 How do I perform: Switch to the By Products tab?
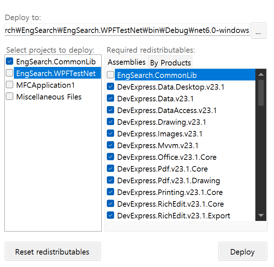tap(170, 63)
